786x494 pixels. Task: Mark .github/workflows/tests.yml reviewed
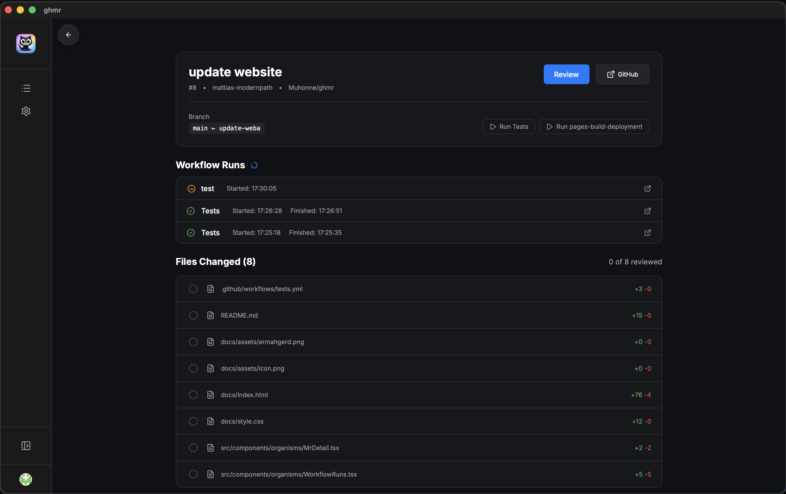pyautogui.click(x=193, y=289)
